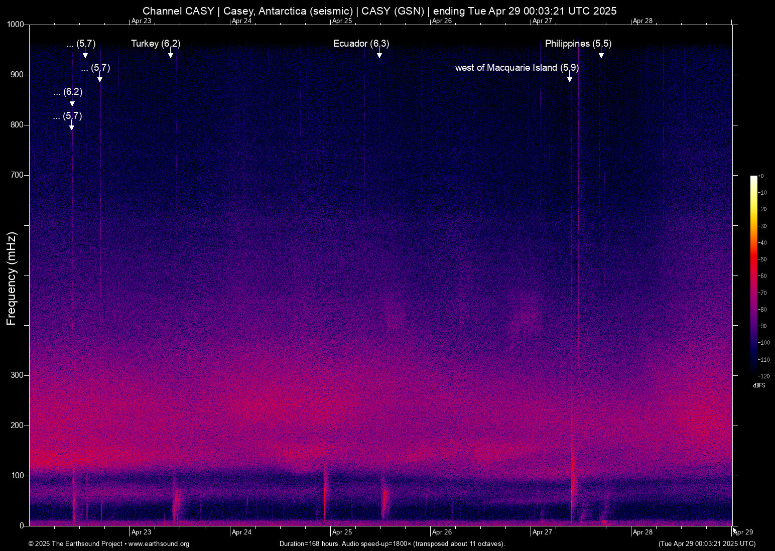Image resolution: width=775 pixels, height=551 pixels.
Task: Click the channel title bar text CASY (GSN)
Action: tap(393, 11)
